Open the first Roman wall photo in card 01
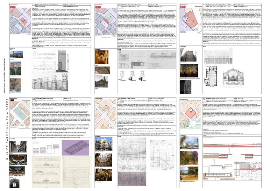The height and width of the screenshot is (191, 270). click(x=16, y=54)
